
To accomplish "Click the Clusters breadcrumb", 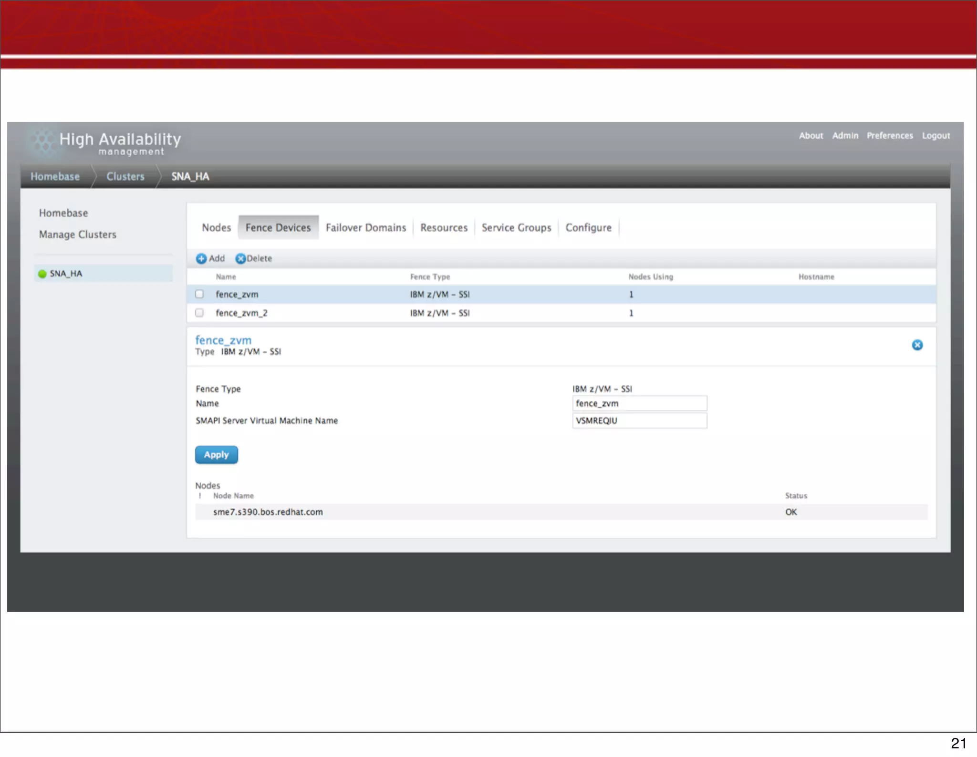I will (125, 177).
